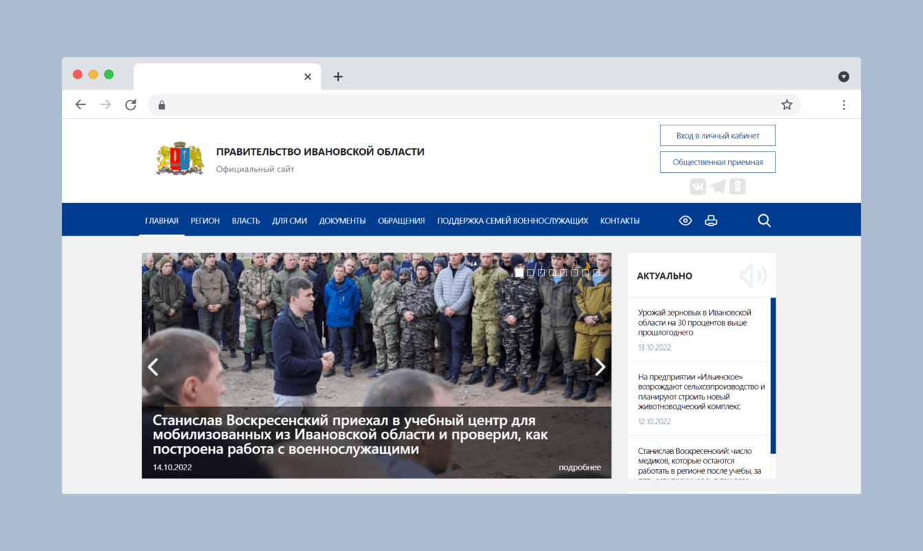Open the подробнее link on the banner

[x=579, y=467]
